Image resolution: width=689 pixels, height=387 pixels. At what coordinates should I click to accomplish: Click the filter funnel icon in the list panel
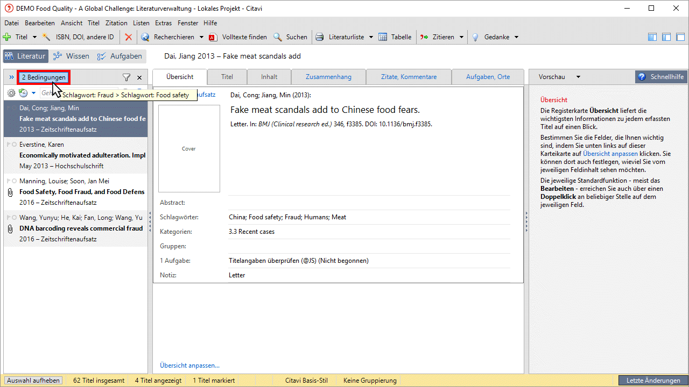(126, 77)
